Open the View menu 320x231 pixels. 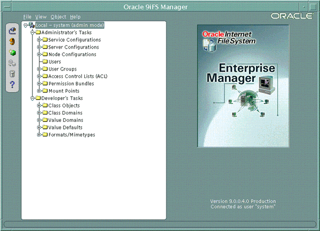click(x=41, y=17)
